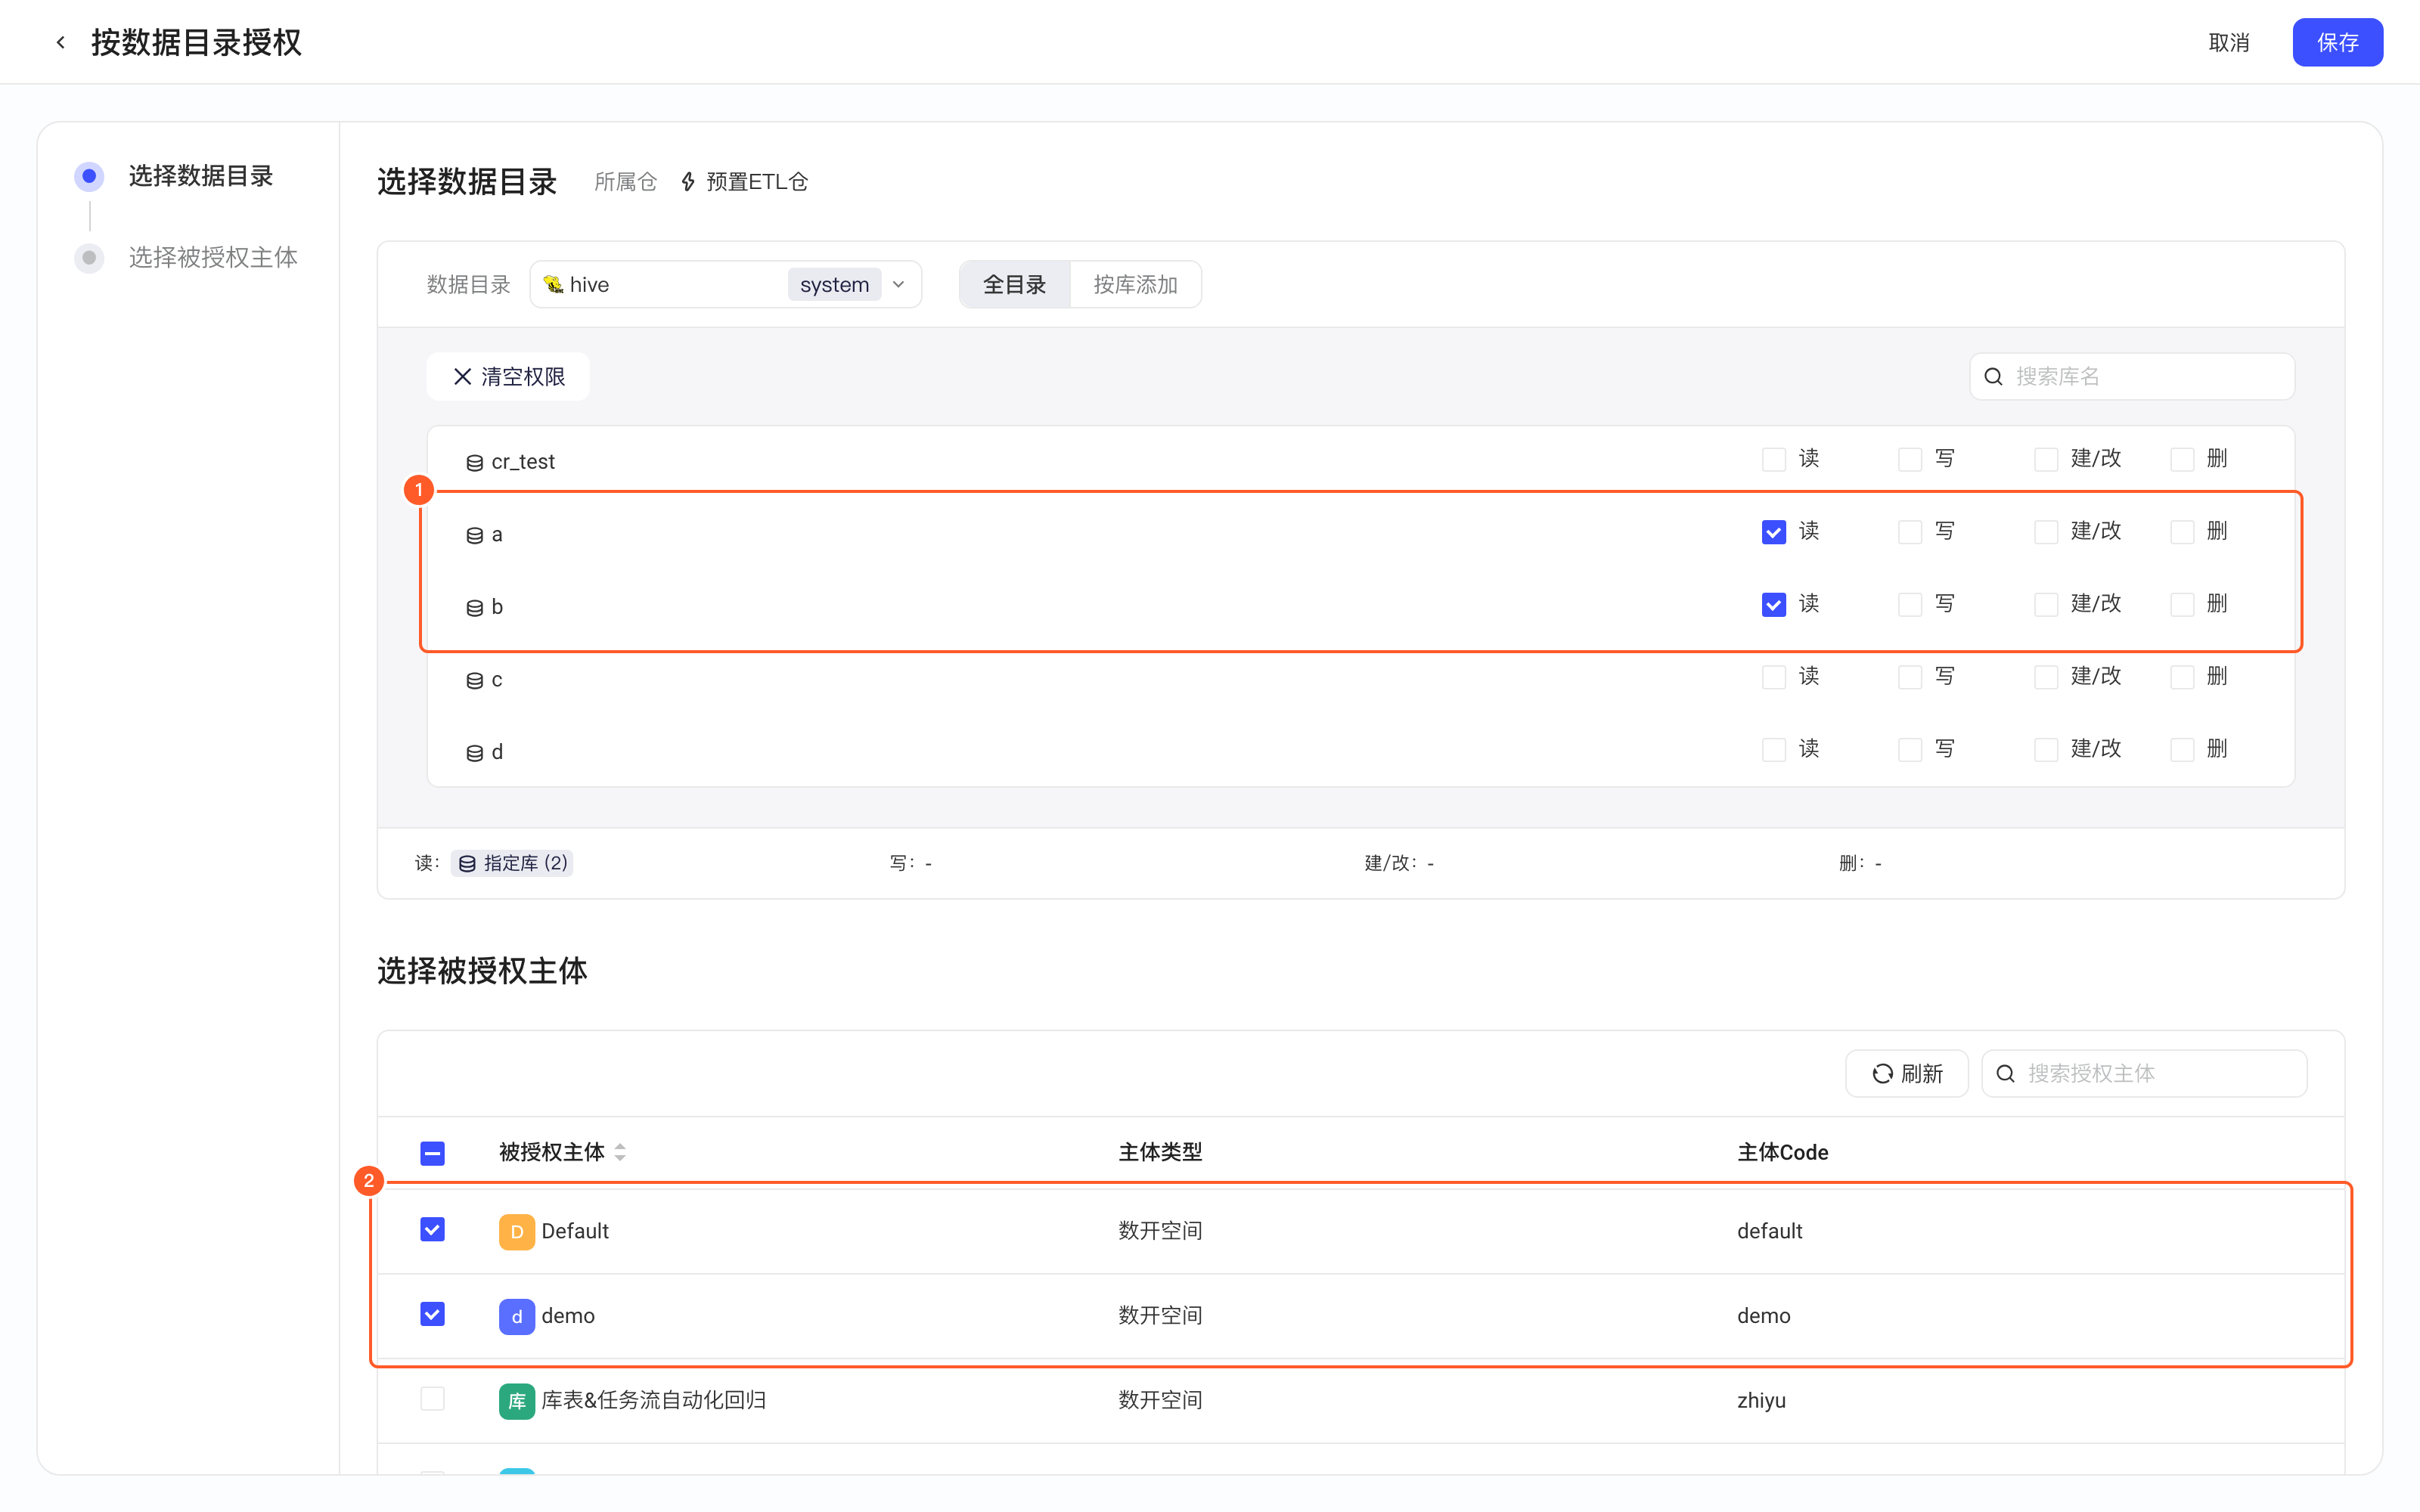Uncheck 读 permission for database a

[x=1774, y=532]
